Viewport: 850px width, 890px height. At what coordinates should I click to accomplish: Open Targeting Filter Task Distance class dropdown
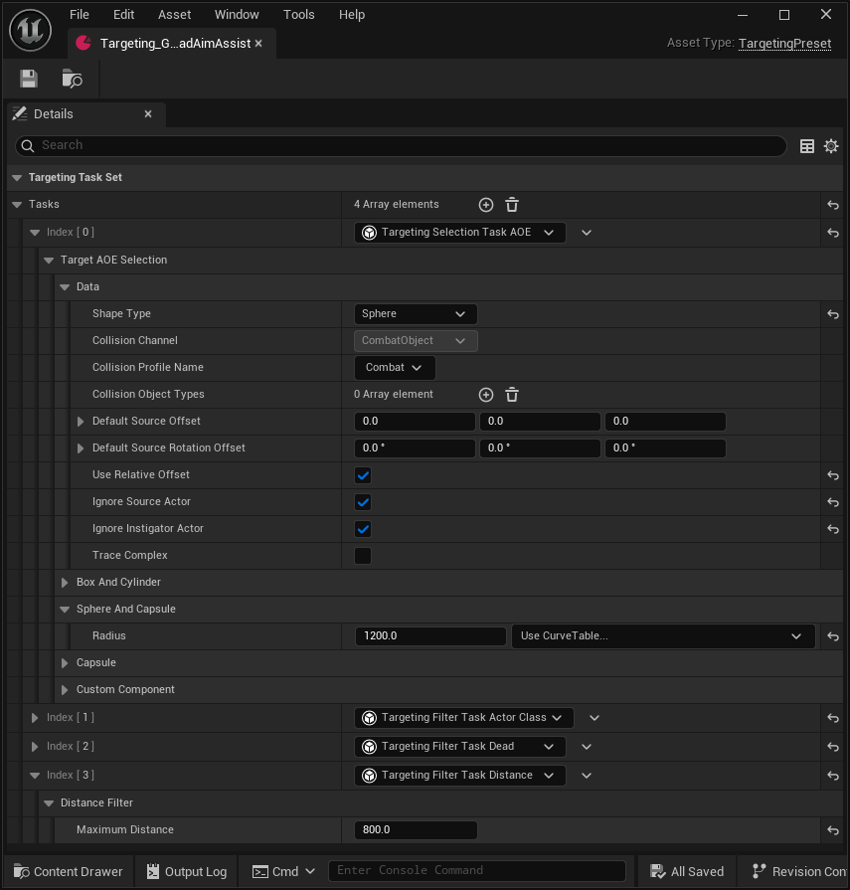pyautogui.click(x=459, y=776)
